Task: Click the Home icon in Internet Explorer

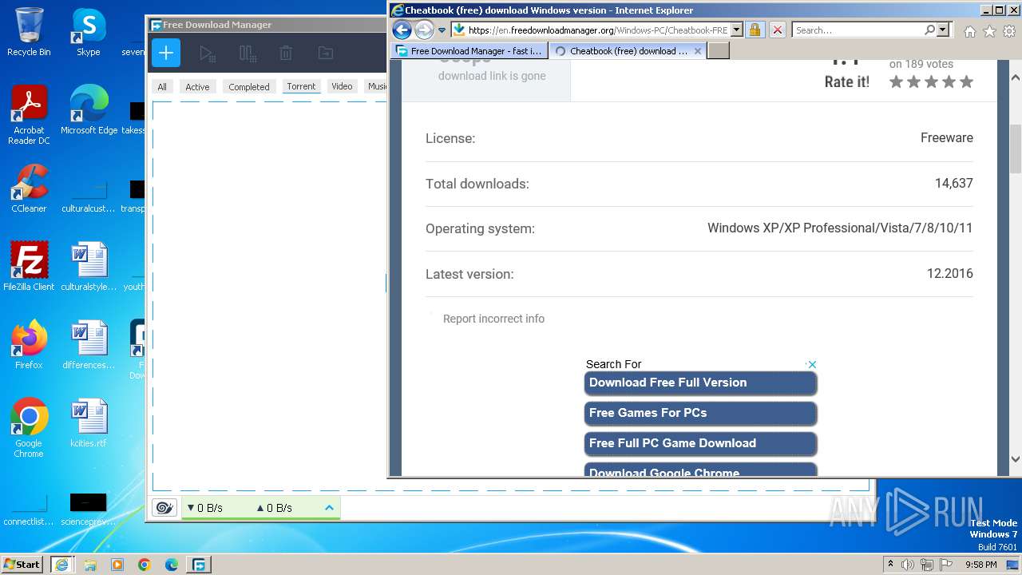Action: point(969,31)
